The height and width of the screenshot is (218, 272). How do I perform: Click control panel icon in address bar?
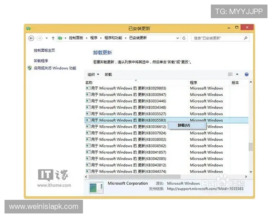click(x=60, y=38)
